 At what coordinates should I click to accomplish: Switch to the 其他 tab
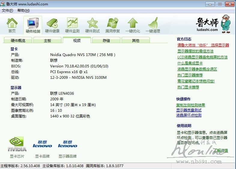(x=135, y=40)
